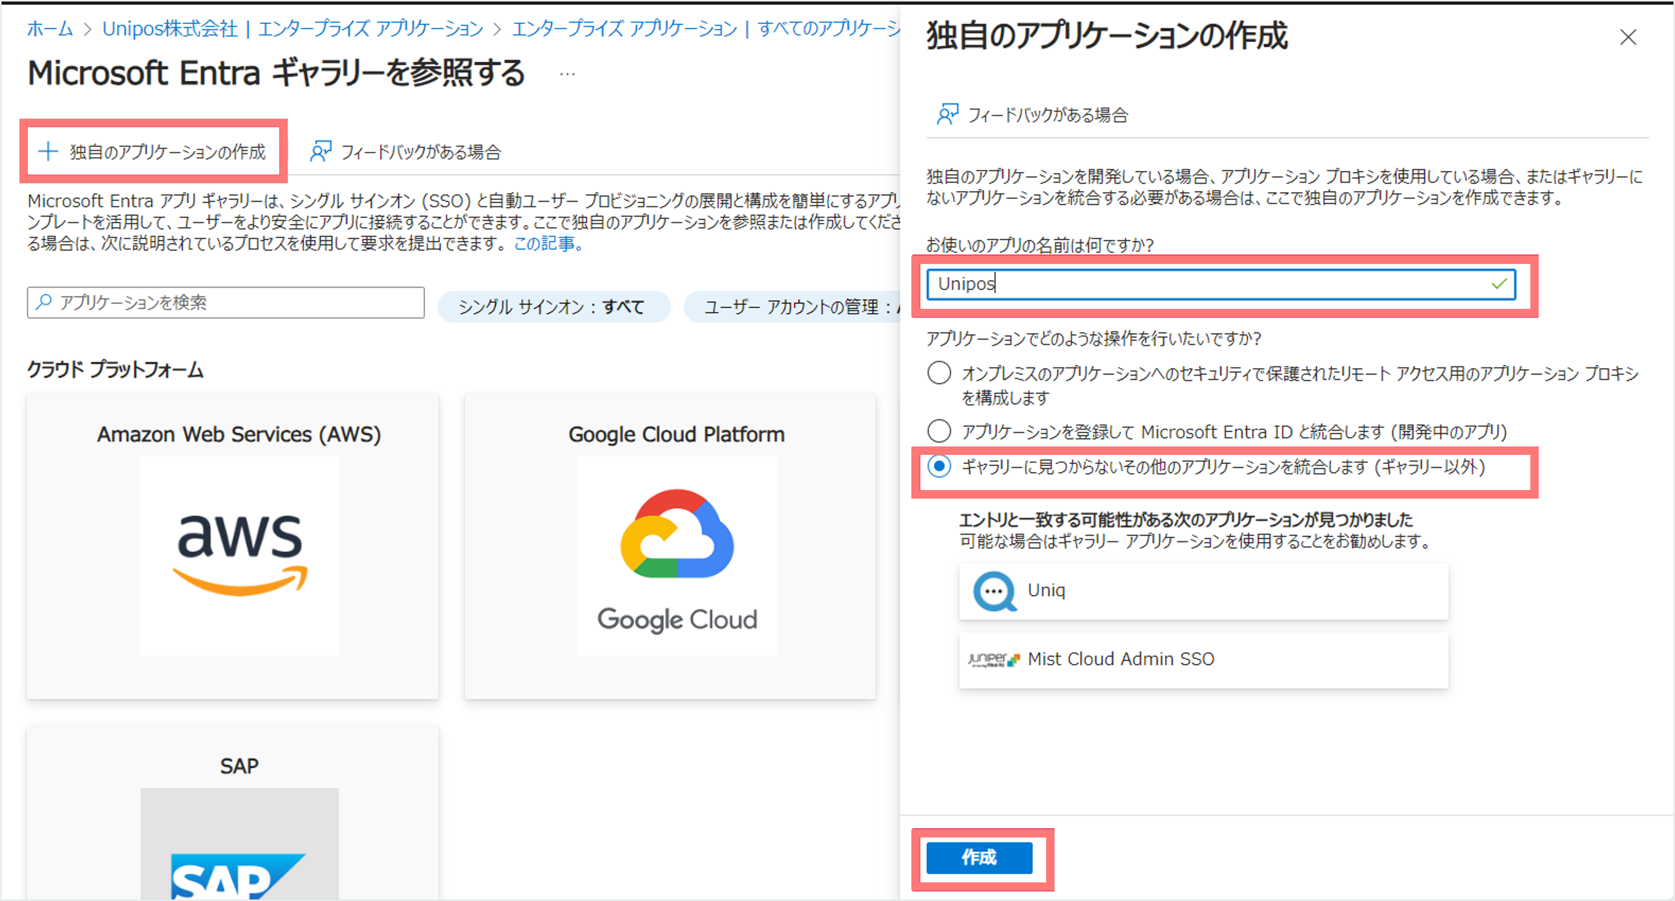Click the Uniq app logo icon
Viewport: 1675px width, 901px height.
(x=994, y=591)
